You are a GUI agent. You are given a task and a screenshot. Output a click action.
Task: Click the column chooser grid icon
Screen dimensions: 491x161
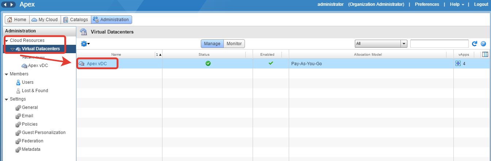click(485, 54)
